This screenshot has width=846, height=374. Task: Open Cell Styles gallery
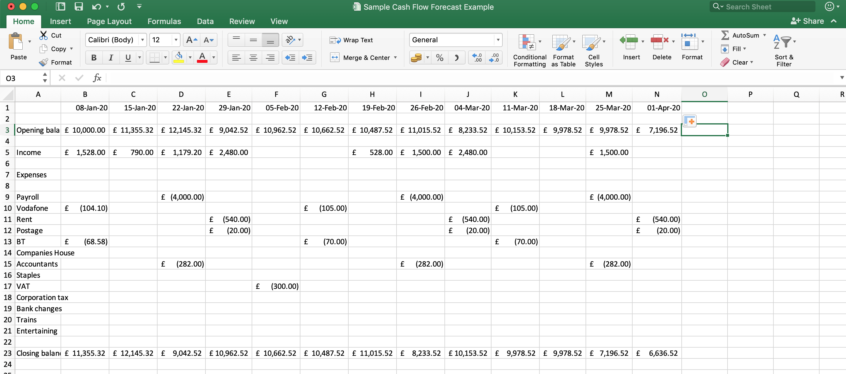click(x=593, y=49)
